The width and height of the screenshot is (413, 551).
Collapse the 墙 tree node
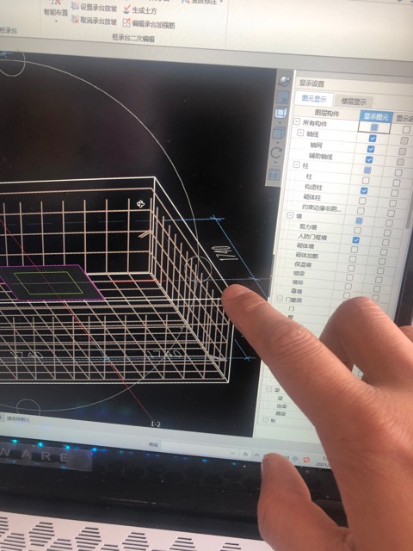click(x=290, y=214)
